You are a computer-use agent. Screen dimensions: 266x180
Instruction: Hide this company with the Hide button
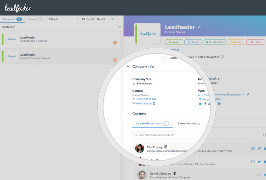[x=255, y=42]
